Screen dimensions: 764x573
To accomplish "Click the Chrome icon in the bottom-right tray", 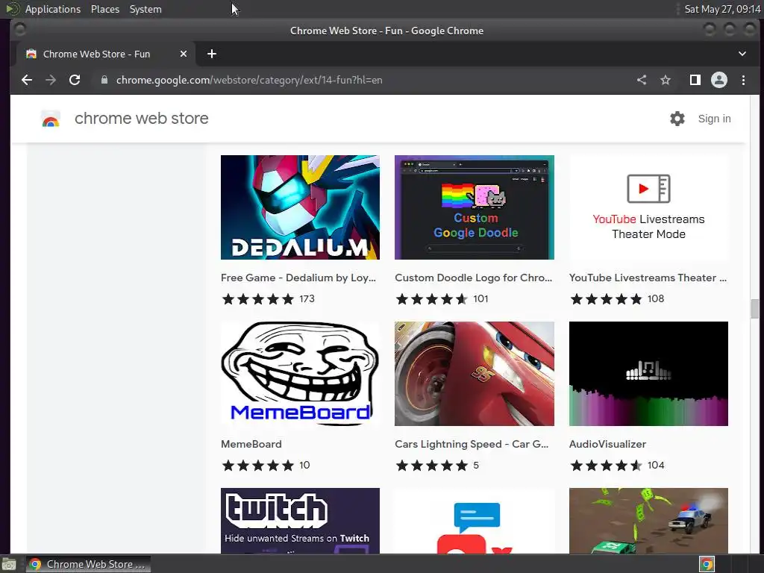I will [x=707, y=564].
